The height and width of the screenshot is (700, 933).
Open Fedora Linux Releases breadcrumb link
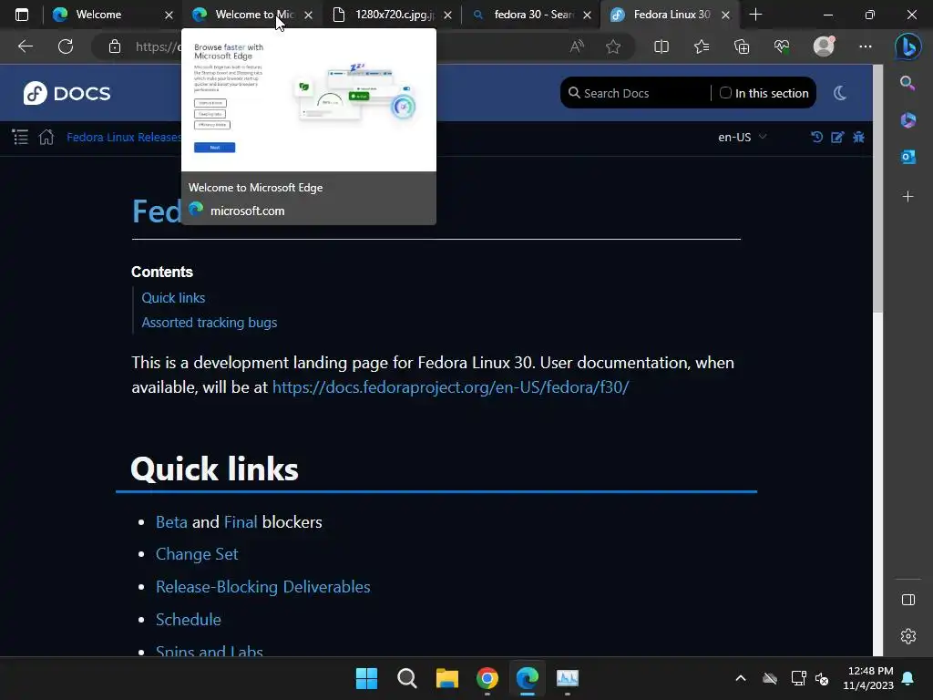pos(123,138)
